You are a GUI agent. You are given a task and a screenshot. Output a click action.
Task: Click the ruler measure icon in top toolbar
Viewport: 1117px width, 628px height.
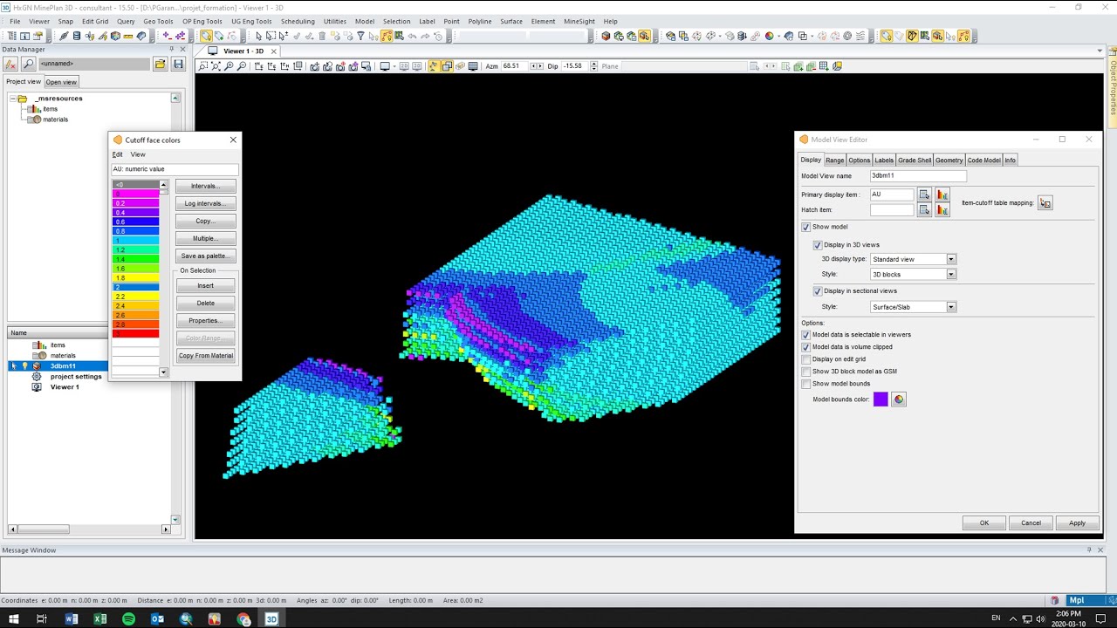pos(127,36)
